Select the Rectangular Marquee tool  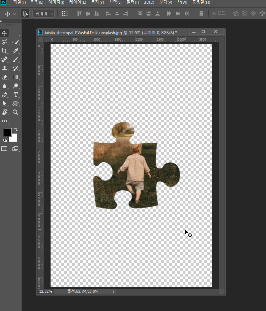16,33
